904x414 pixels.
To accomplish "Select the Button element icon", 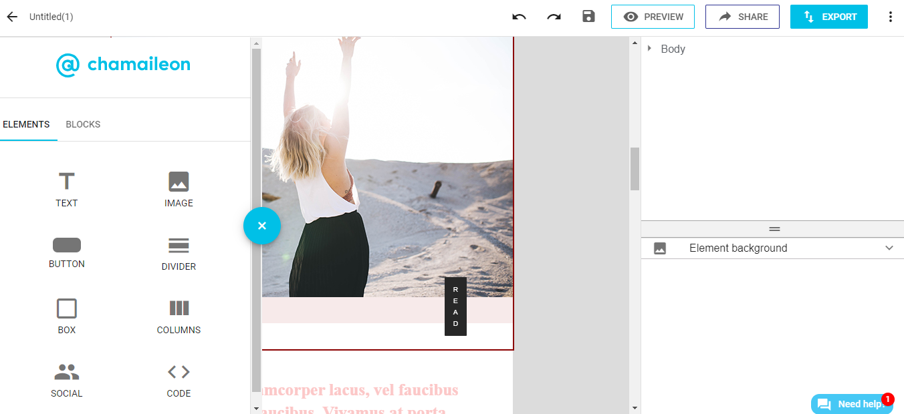I will coord(66,252).
